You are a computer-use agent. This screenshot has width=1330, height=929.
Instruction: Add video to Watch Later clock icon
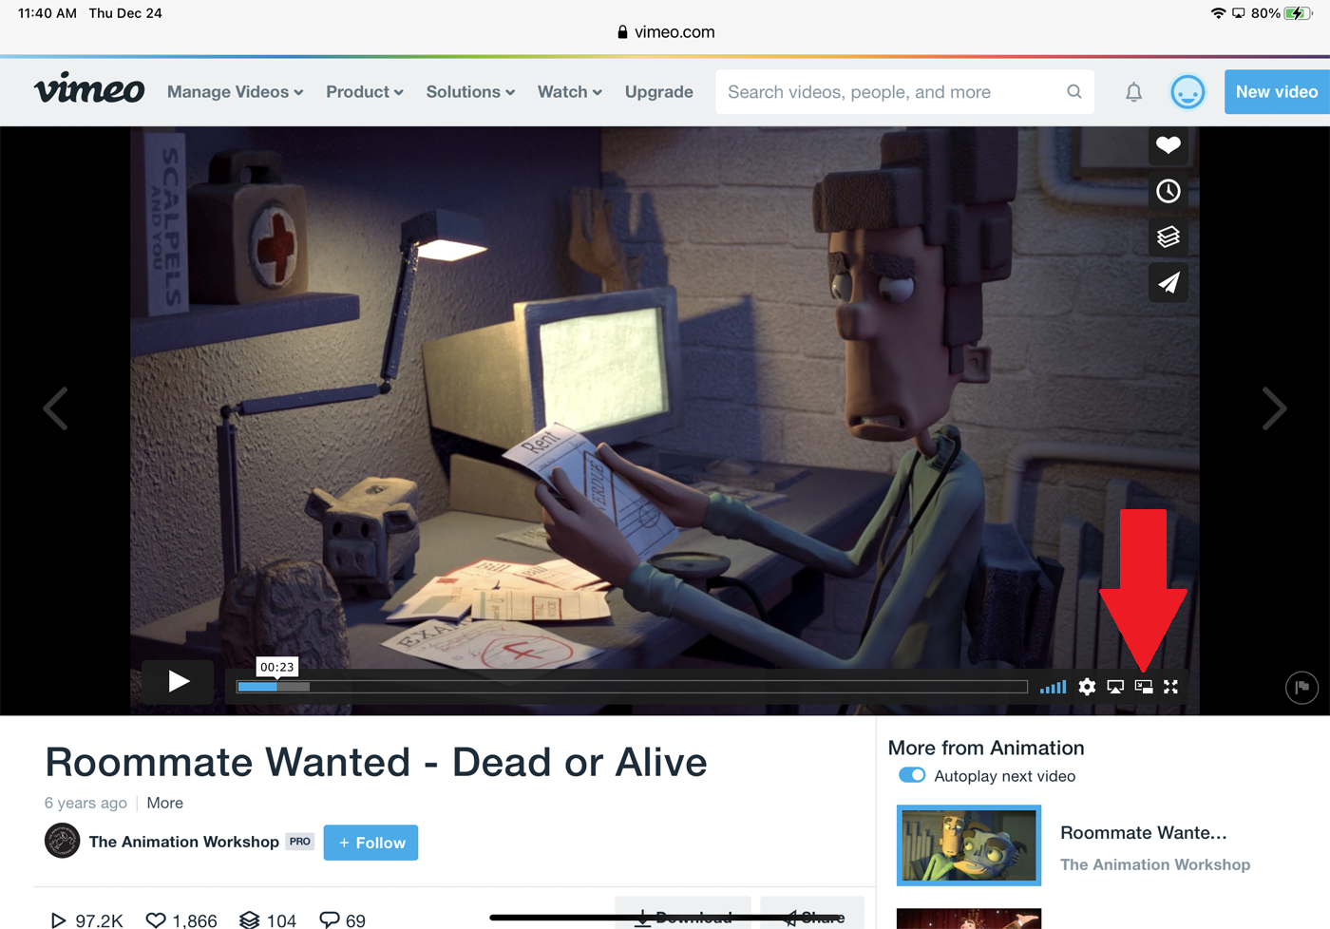point(1168,191)
